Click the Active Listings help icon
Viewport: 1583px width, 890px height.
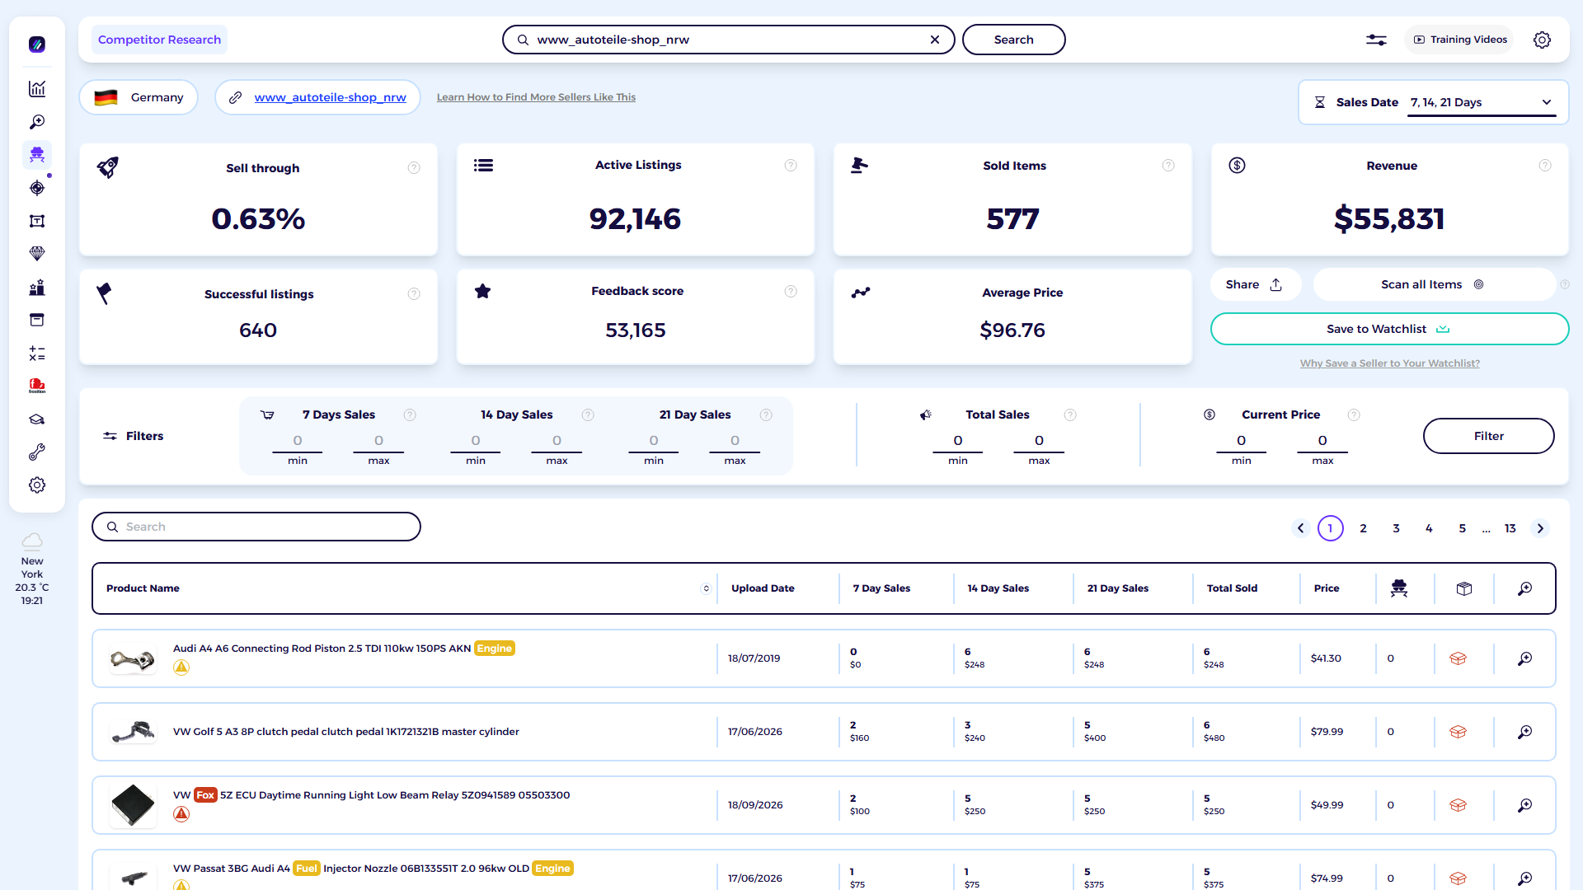tap(791, 166)
